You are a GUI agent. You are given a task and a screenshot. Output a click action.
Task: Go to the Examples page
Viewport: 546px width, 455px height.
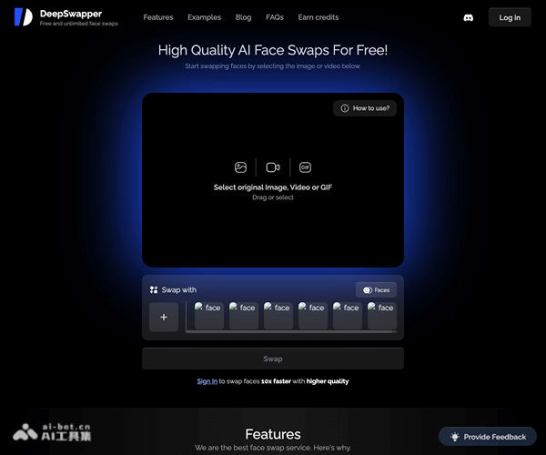(204, 17)
